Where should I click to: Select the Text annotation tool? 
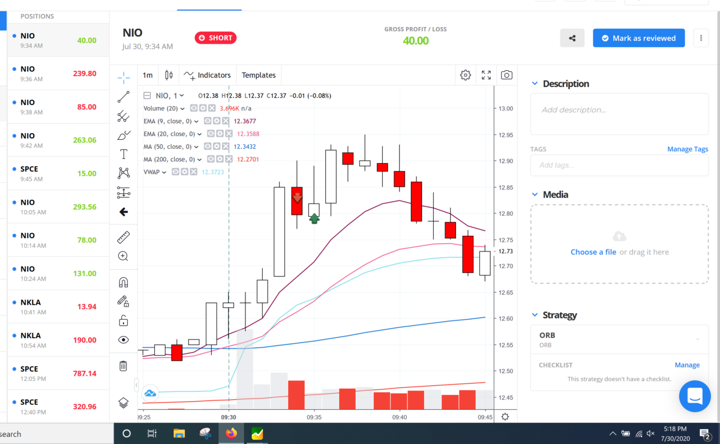tap(124, 154)
